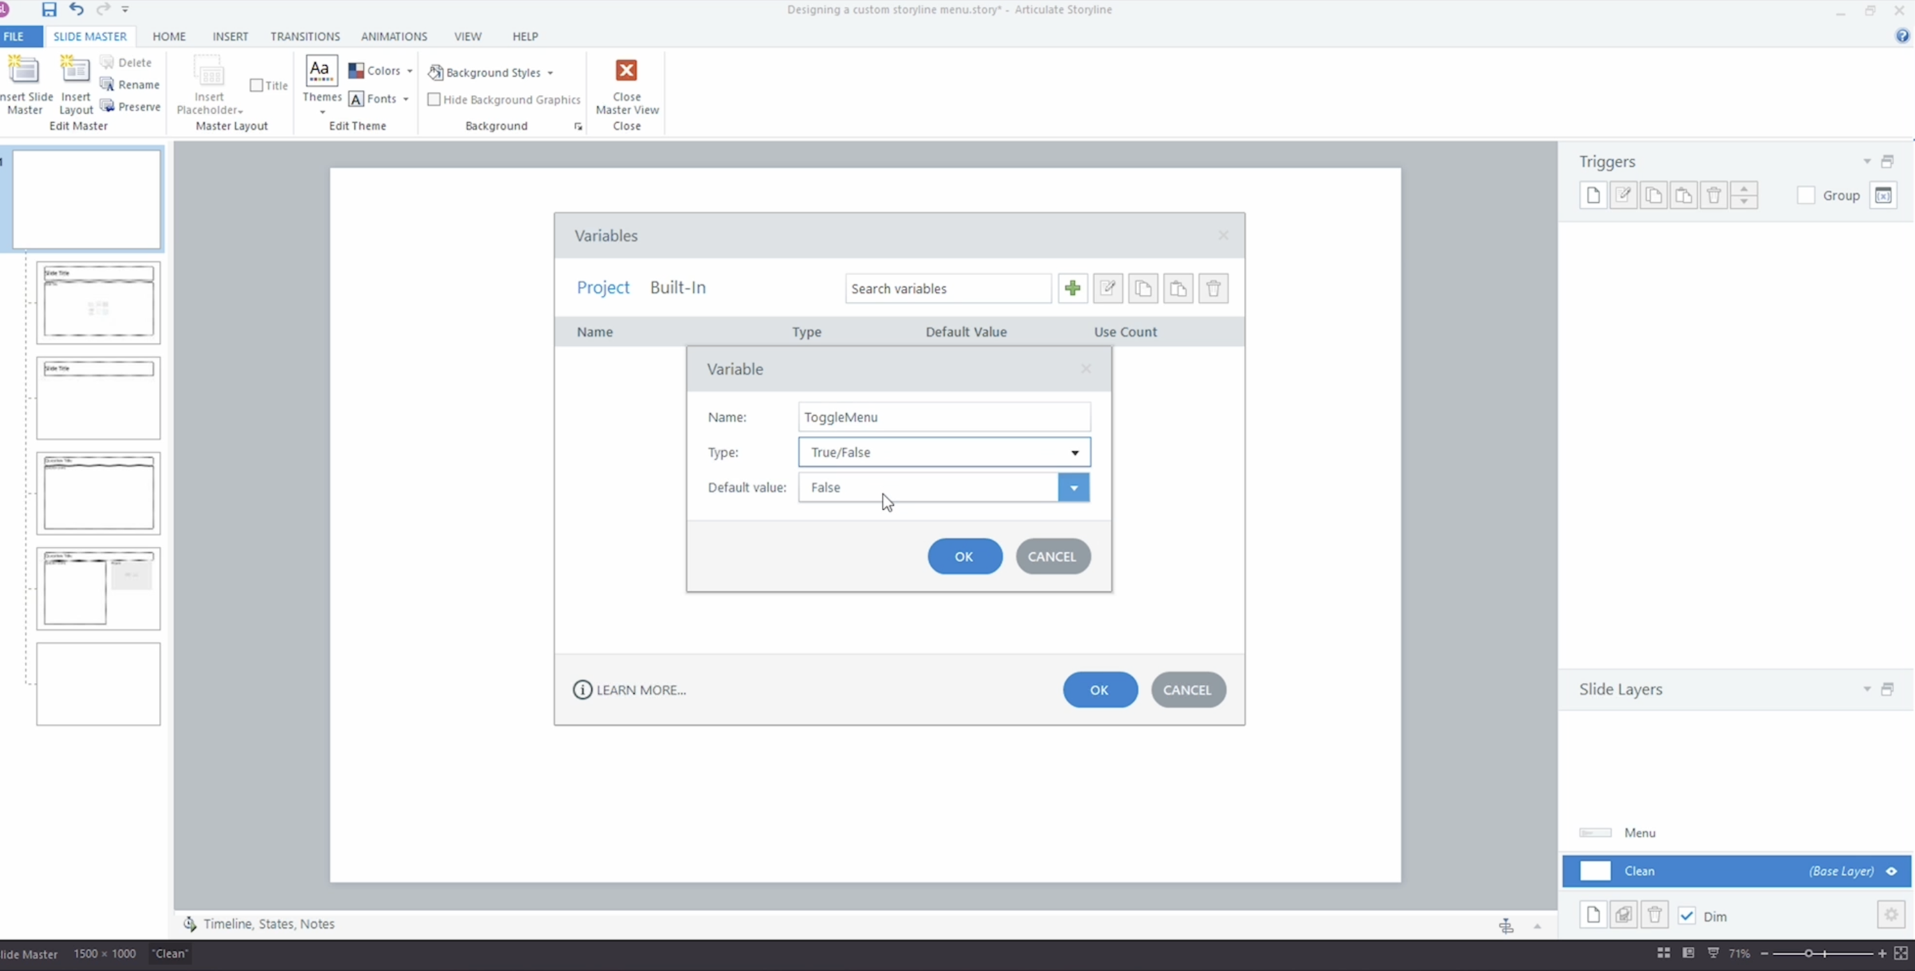Add a new variable with the green plus icon
The image size is (1915, 971).
[1071, 289]
